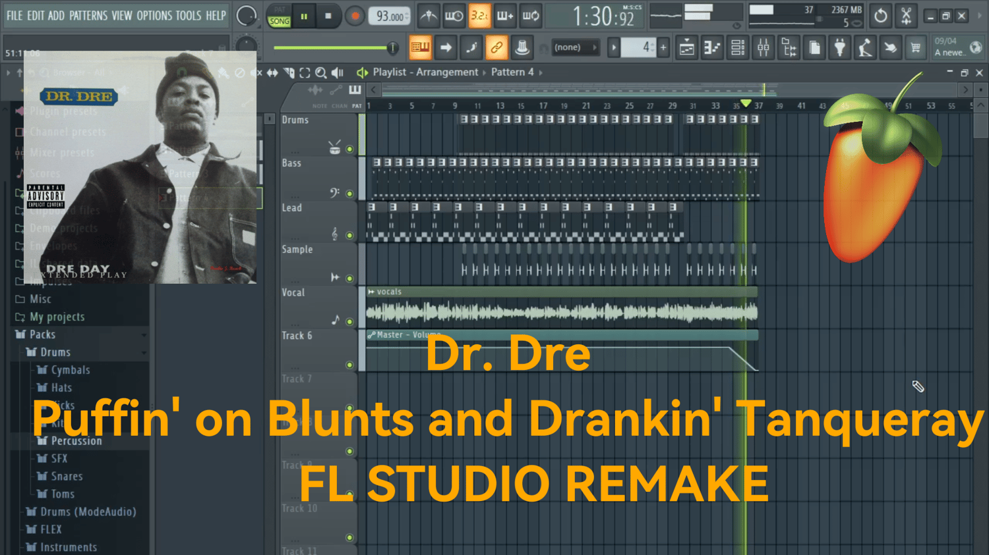Toggle the record button
The height and width of the screenshot is (555, 989).
355,16
